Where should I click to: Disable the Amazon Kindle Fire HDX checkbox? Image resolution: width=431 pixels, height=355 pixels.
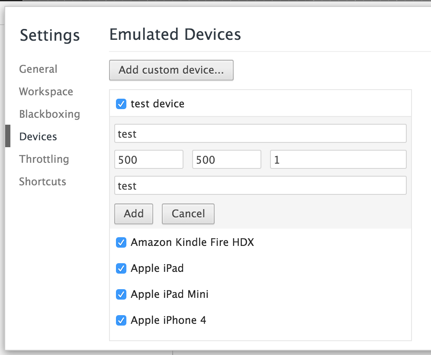pyautogui.click(x=121, y=242)
